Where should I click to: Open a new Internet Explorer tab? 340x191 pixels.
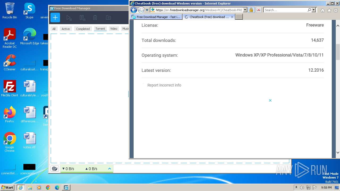coord(239,17)
